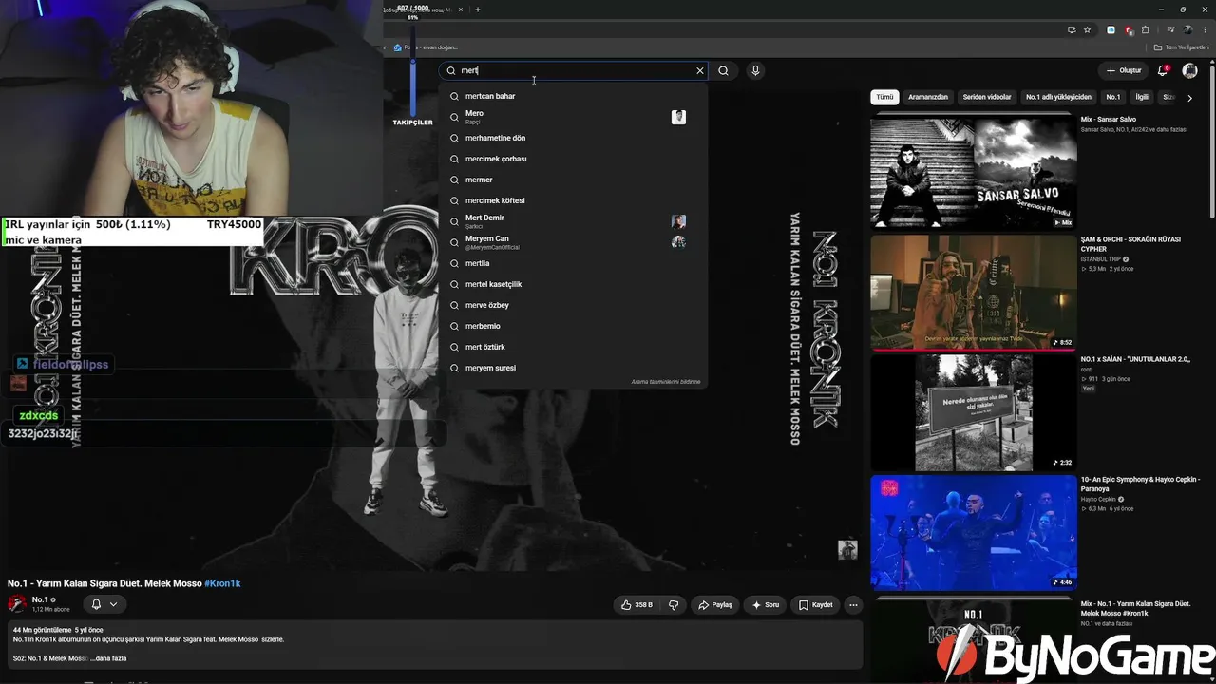Screen dimensions: 1216x684
Task: Show more filter chips with right arrow
Action: [x=1189, y=98]
